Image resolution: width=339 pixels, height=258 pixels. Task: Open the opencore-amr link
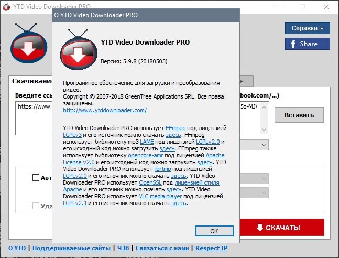146,155
